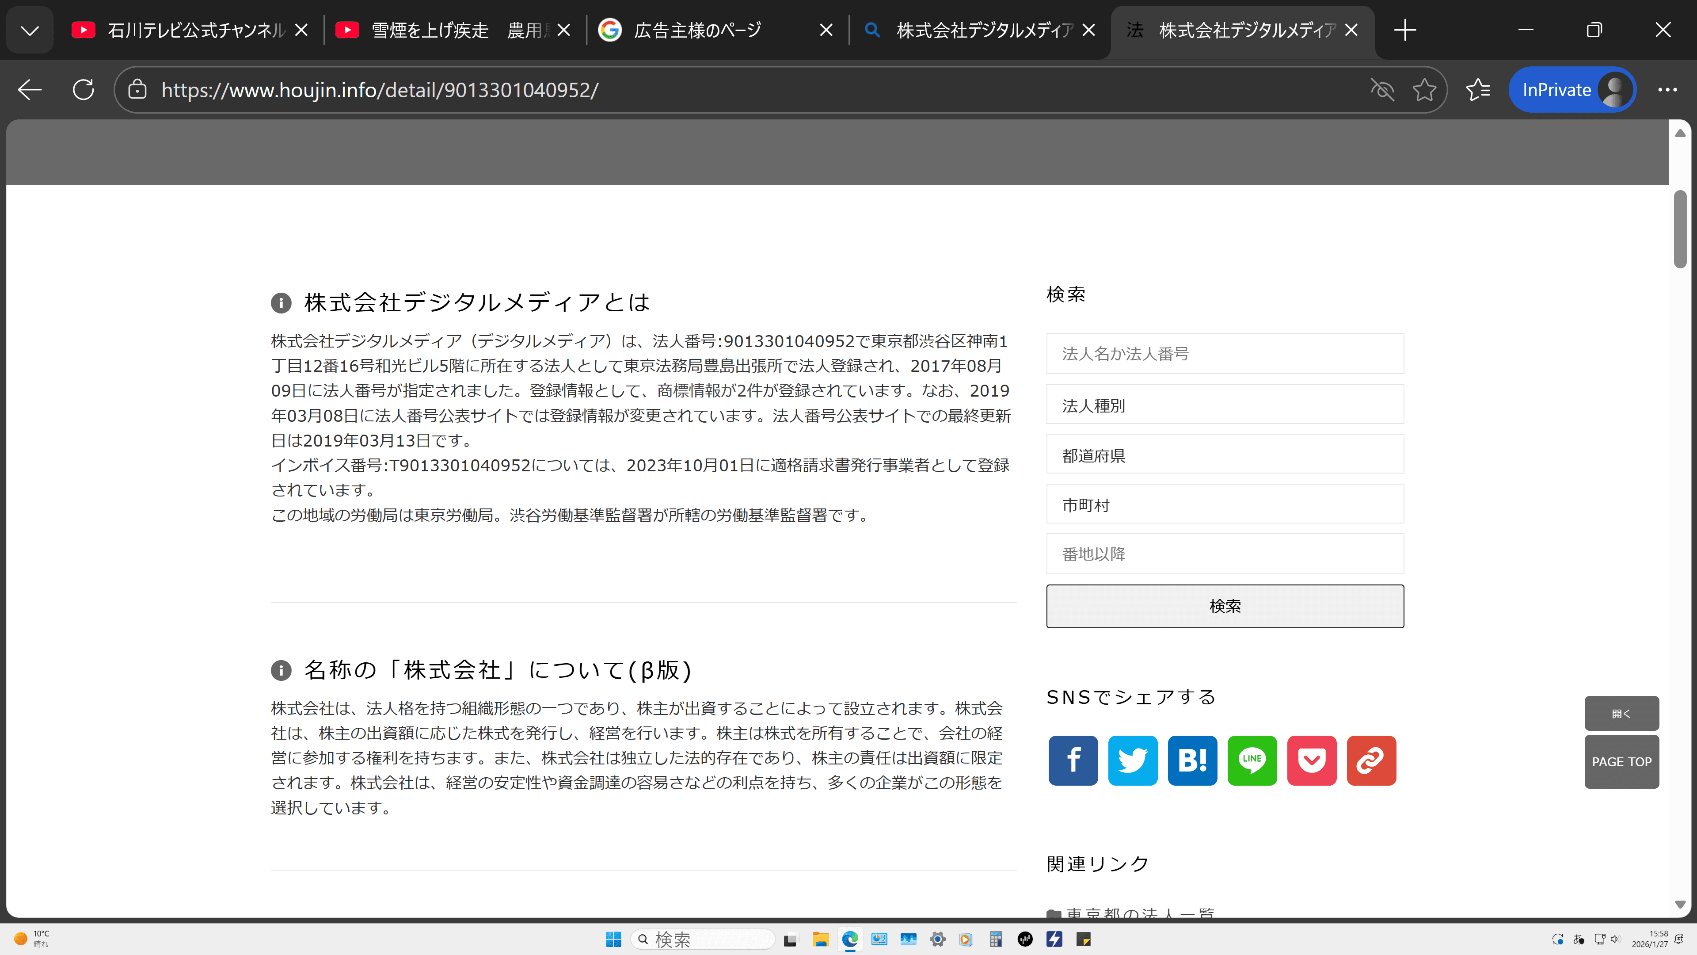This screenshot has width=1697, height=955.
Task: Reload the current page
Action: click(84, 90)
